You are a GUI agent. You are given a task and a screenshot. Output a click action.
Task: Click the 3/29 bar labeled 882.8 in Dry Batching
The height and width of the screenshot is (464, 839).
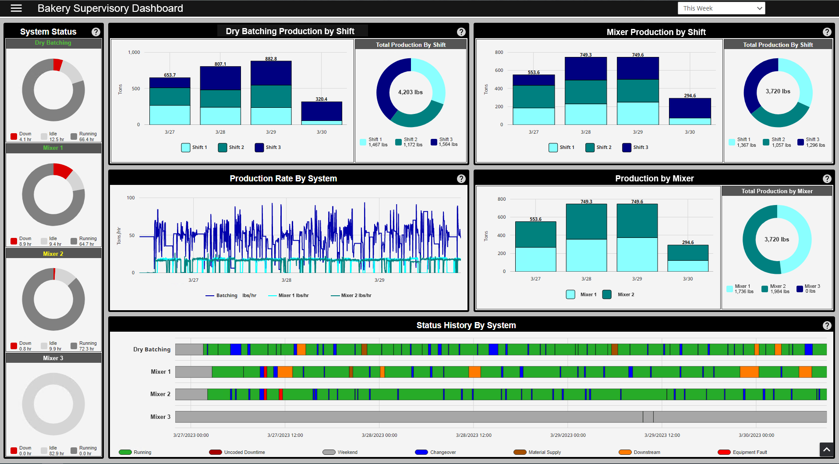271,93
